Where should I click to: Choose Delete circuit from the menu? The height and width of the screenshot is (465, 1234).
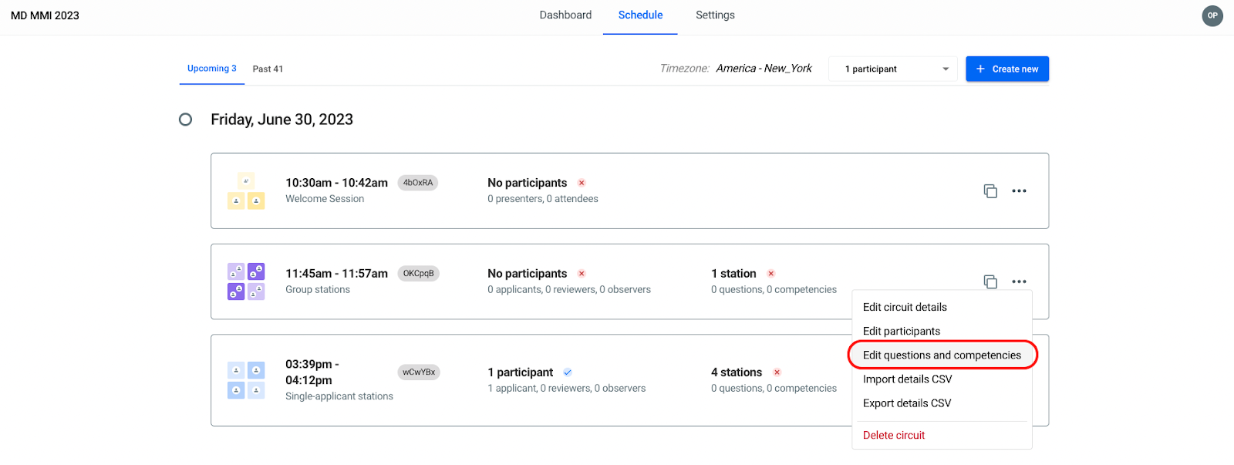894,436
